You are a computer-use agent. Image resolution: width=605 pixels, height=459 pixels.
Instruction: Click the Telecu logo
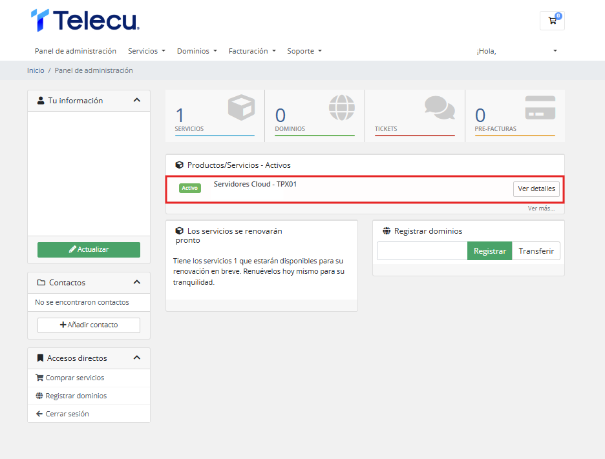click(x=85, y=21)
